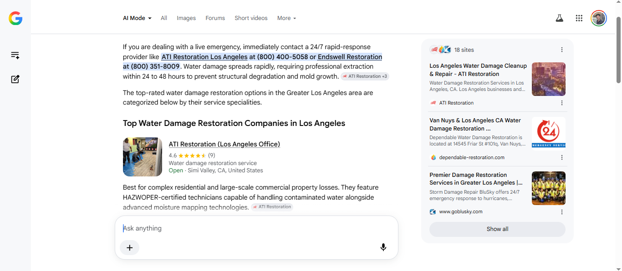Image resolution: width=622 pixels, height=271 pixels.
Task: Click the 18 sites label
Action: point(464,50)
